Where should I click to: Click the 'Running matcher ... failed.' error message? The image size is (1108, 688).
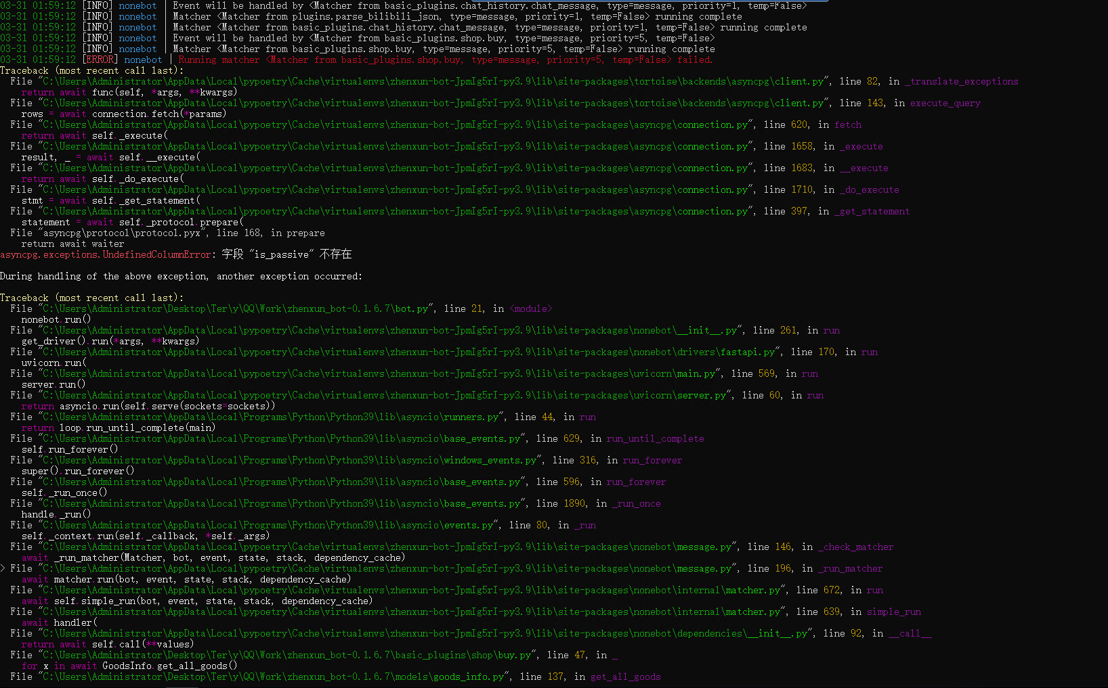[445, 60]
